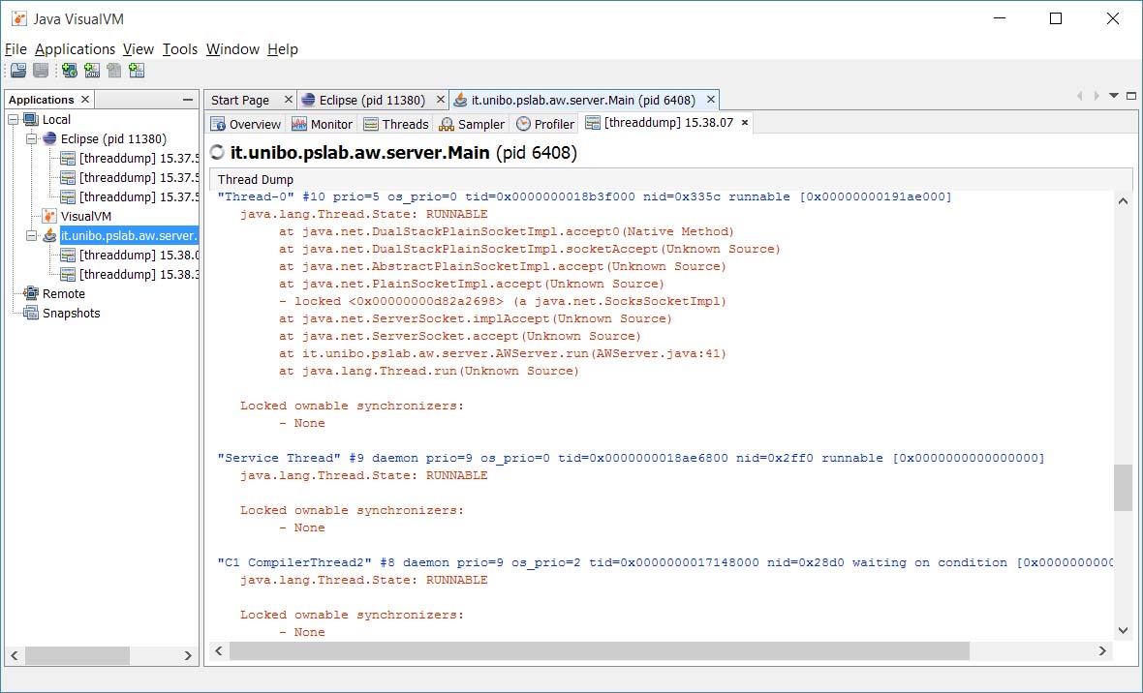Click the "C1 CompilerThread2" #8 header line
The height and width of the screenshot is (693, 1143).
[x=665, y=562]
